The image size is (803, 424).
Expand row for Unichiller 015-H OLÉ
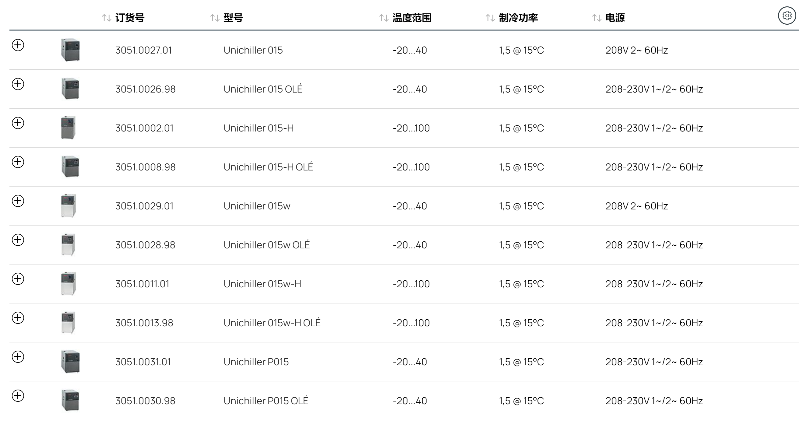(x=18, y=162)
